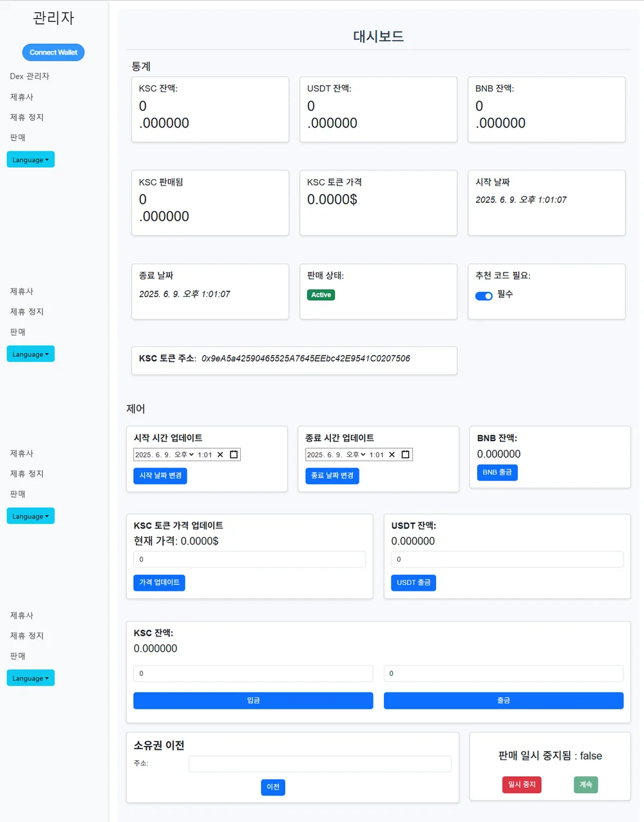
Task: Click the 입금 deposit button
Action: click(252, 700)
